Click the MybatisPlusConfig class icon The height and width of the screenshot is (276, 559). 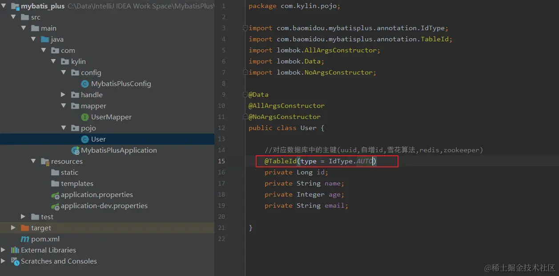(85, 84)
